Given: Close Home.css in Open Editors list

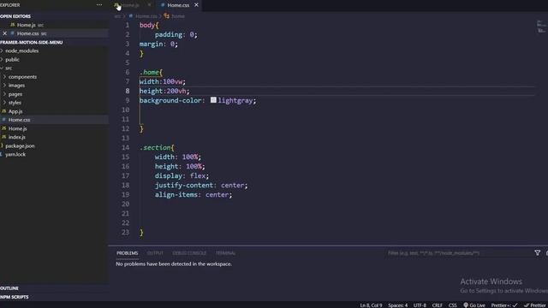Looking at the screenshot, I should click(x=4, y=33).
